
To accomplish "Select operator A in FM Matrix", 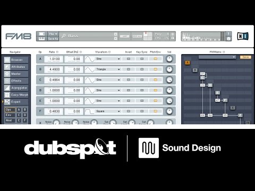I will pyautogui.click(x=188, y=63).
